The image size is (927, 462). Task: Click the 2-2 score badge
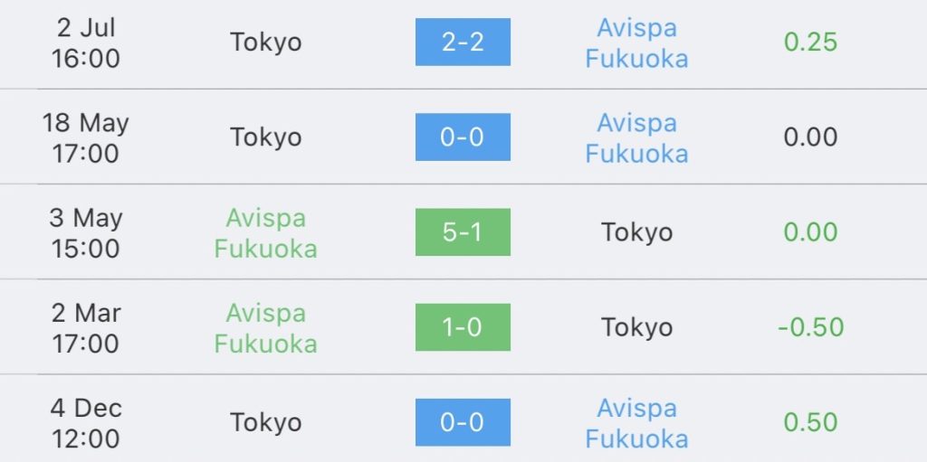pos(463,42)
